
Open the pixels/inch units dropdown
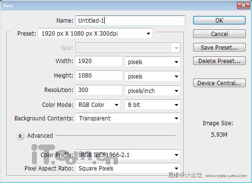tap(153, 91)
